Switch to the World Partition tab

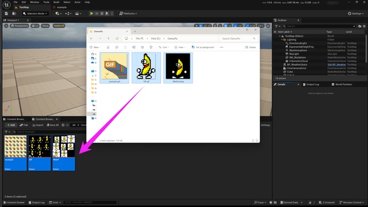tap(342, 85)
